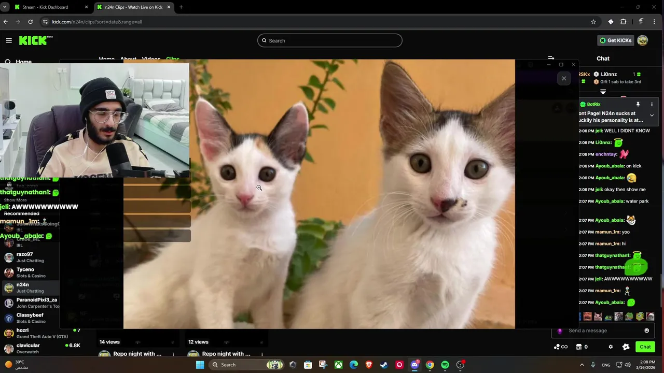The width and height of the screenshot is (664, 373).
Task: Open options for first Repo night clip
Action: pyautogui.click(x=173, y=354)
